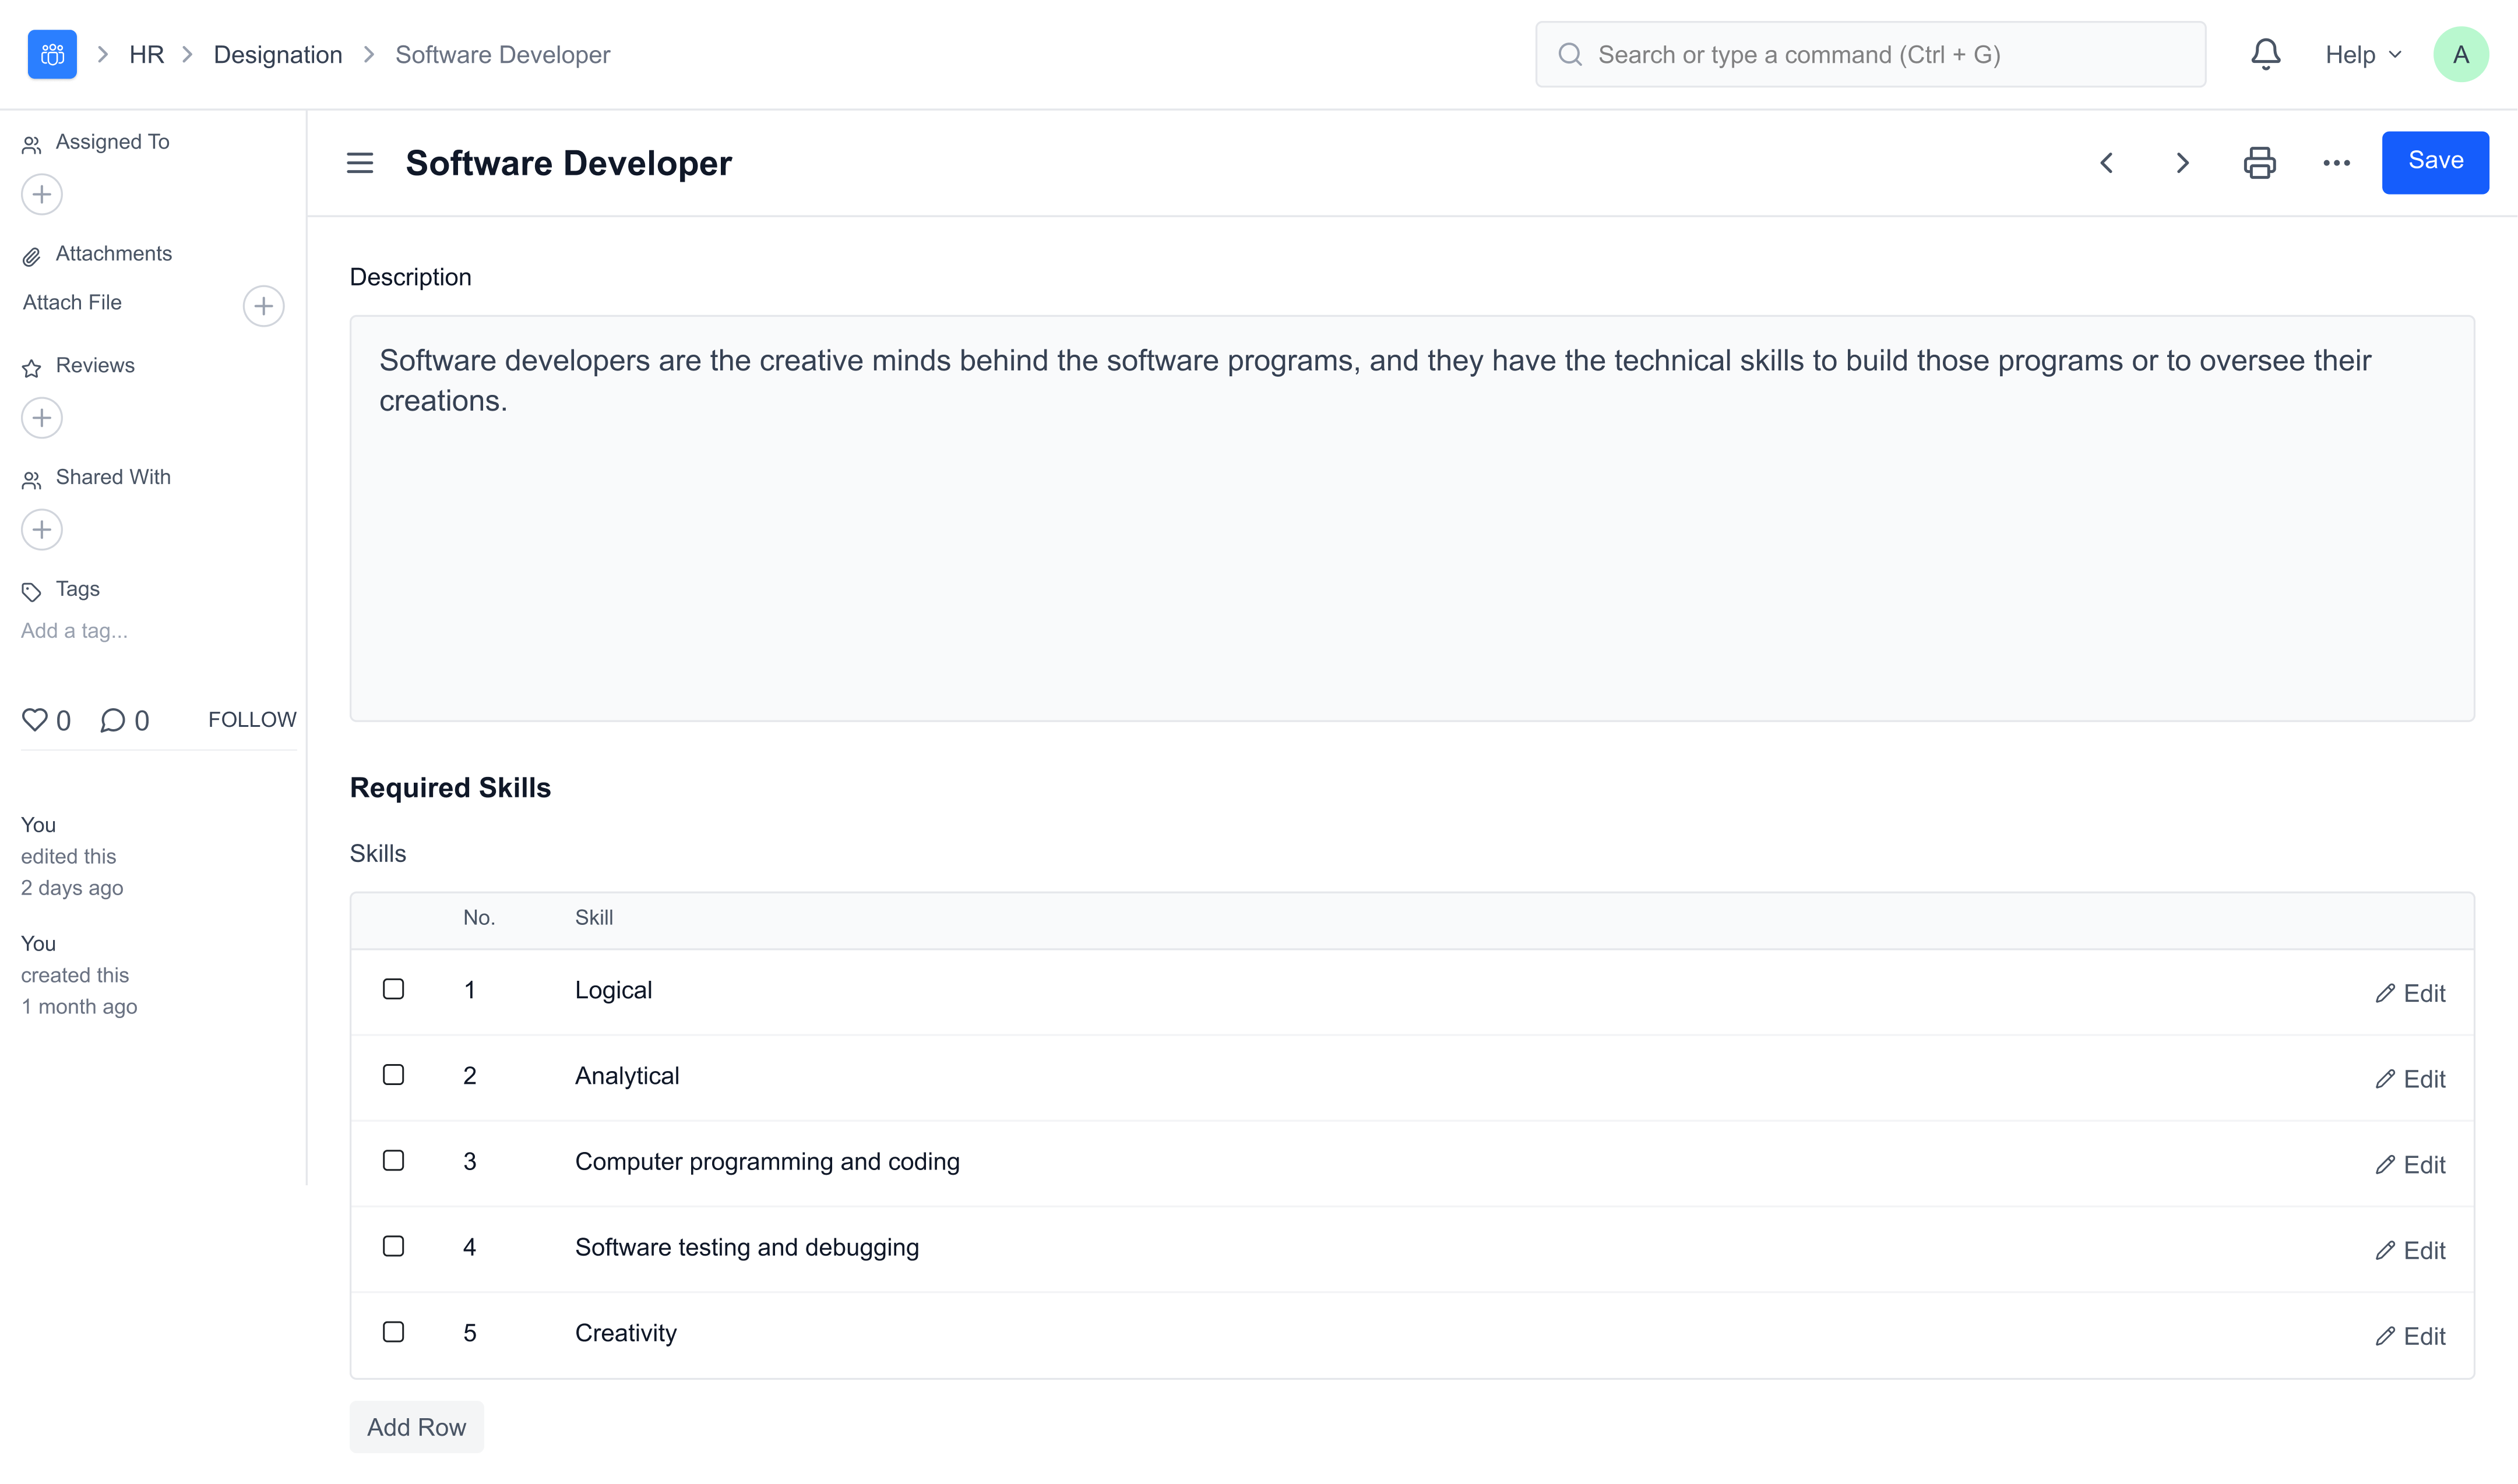Add an assignee with plus icon
The image size is (2518, 1484).
(42, 194)
